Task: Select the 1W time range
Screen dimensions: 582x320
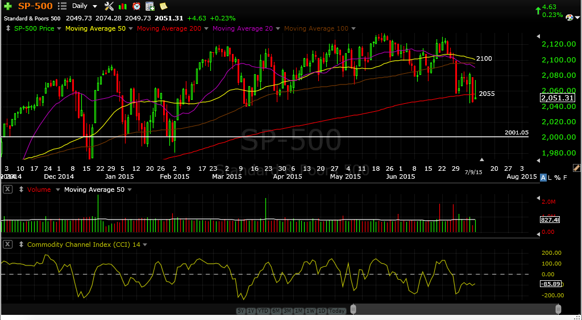Action: (x=311, y=311)
